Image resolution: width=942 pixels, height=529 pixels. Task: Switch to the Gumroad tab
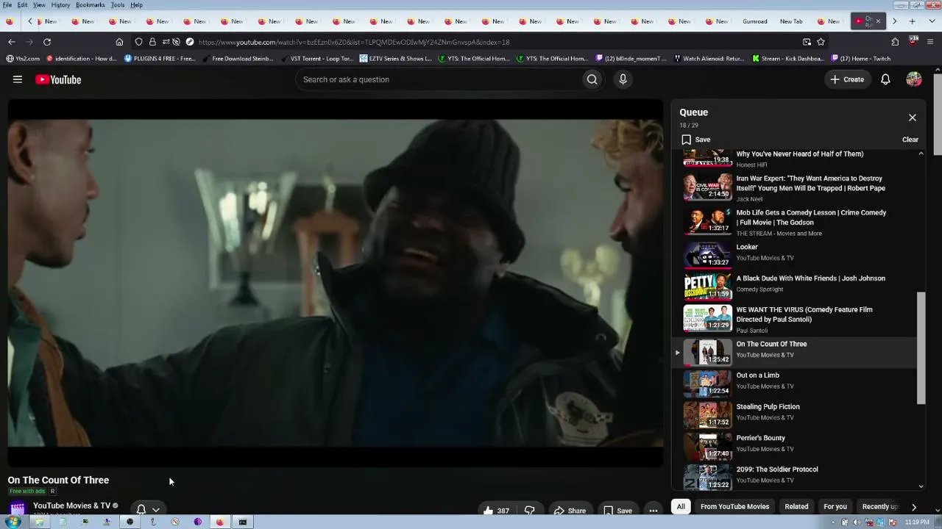pyautogui.click(x=755, y=21)
